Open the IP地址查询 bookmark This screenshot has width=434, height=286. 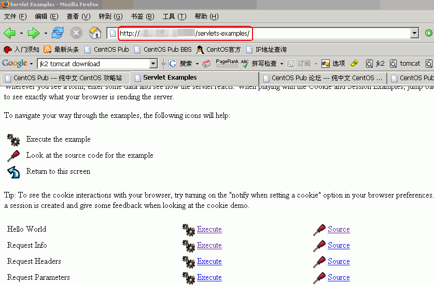coord(267,50)
